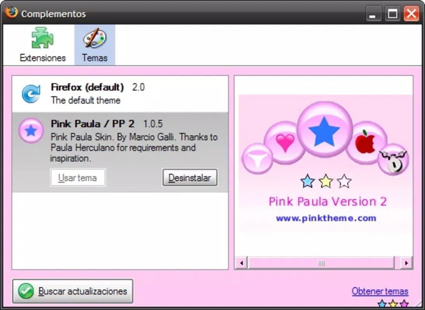Click the version number 2.0
Viewport: 425px width, 310px height.
click(139, 87)
